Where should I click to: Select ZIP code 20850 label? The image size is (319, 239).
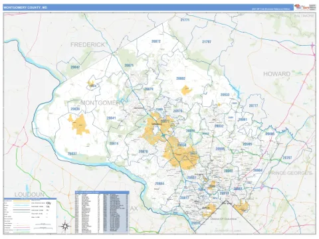[181, 145]
